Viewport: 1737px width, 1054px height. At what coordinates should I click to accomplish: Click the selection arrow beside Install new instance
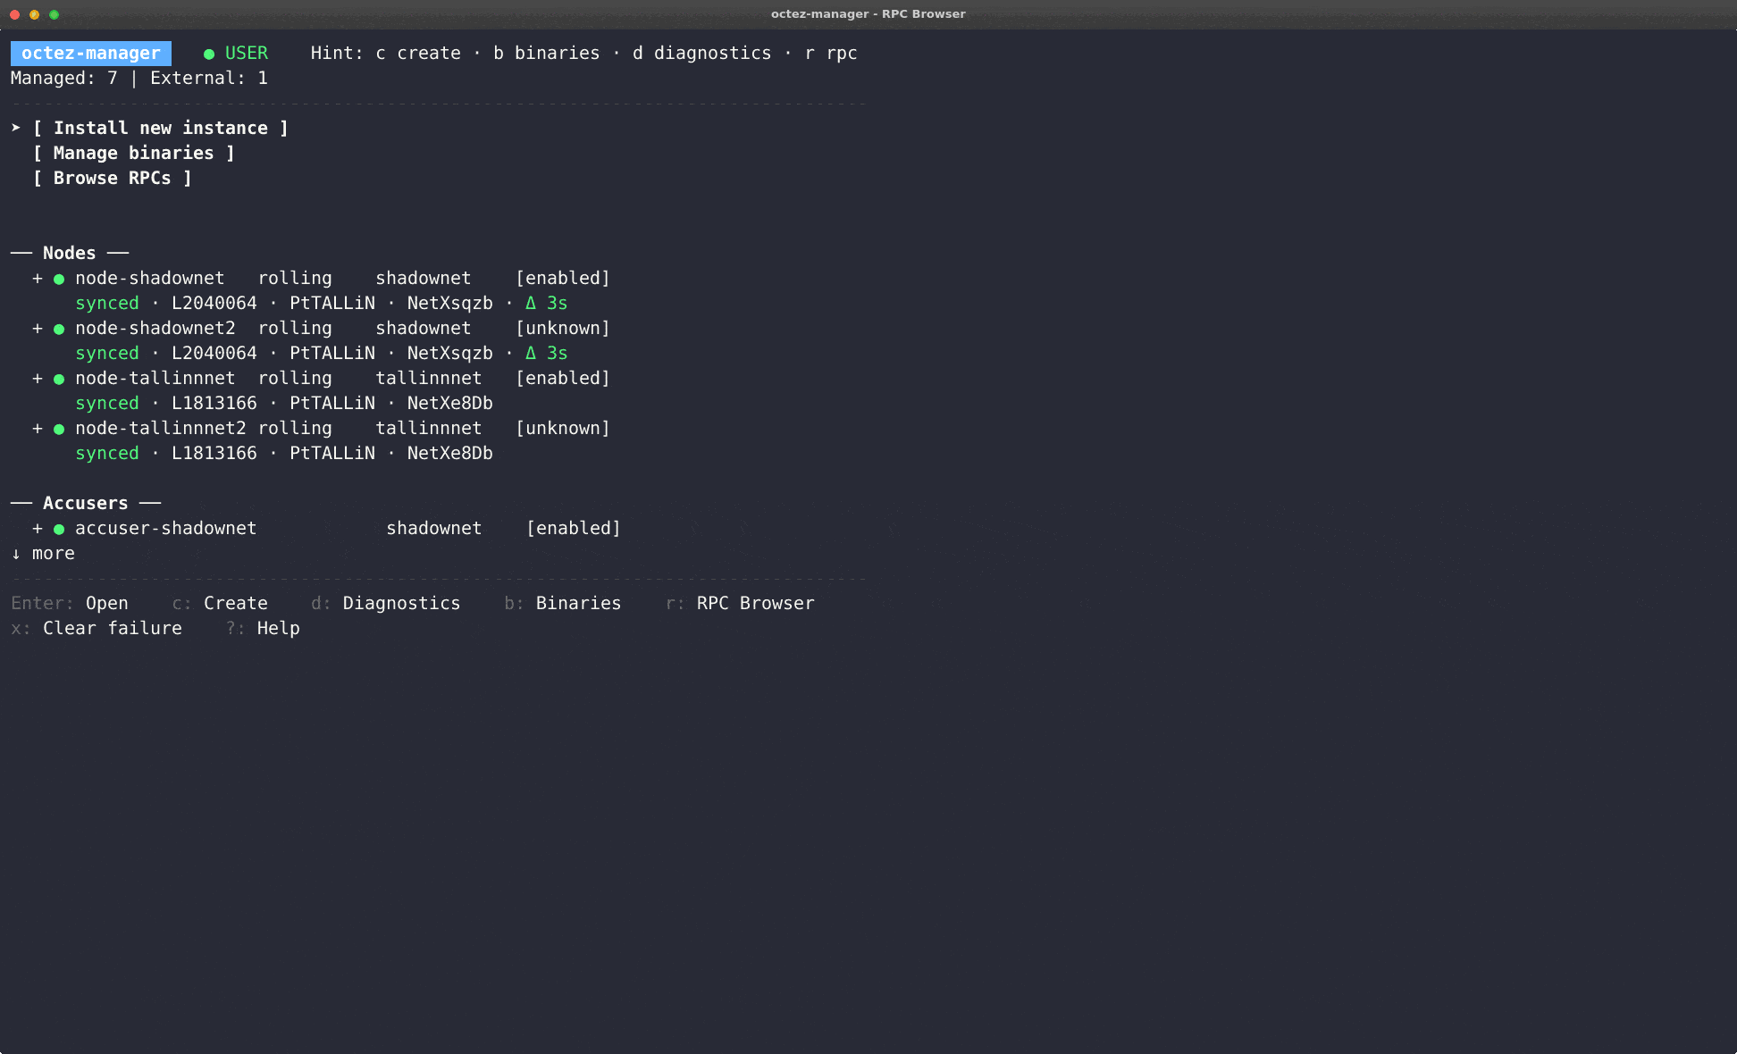(x=16, y=128)
